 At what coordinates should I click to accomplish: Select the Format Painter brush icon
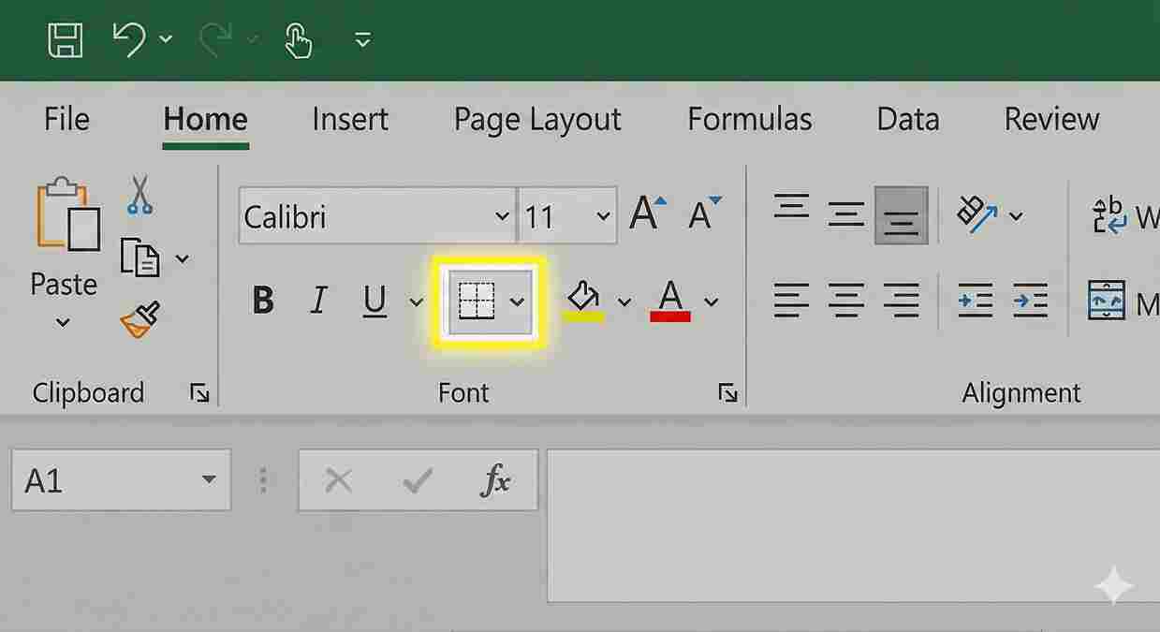click(x=139, y=320)
